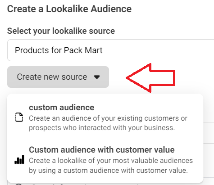Click the Select your lookalike source label

[61, 31]
